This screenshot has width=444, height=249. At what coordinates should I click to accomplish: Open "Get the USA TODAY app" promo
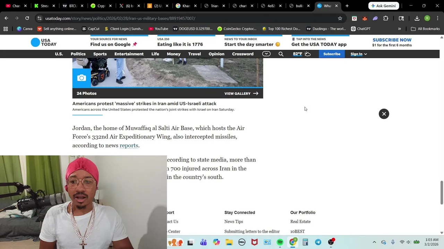click(x=319, y=44)
